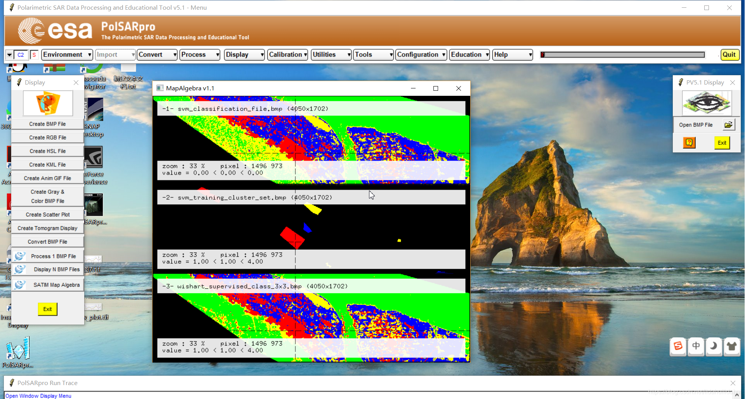Click Create Tomogram Display
Screen dimensions: 745x399
[47, 228]
